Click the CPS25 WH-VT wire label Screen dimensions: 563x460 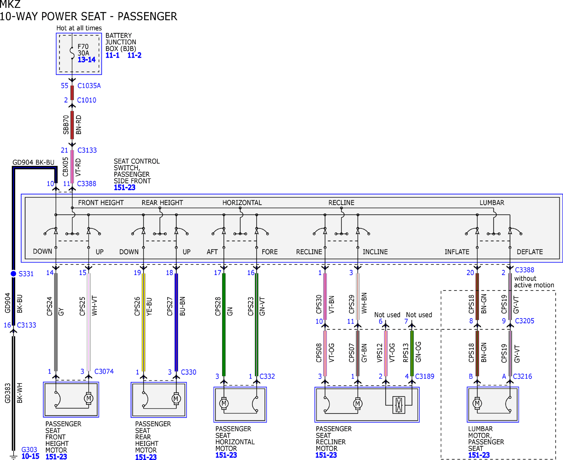[x=88, y=306]
